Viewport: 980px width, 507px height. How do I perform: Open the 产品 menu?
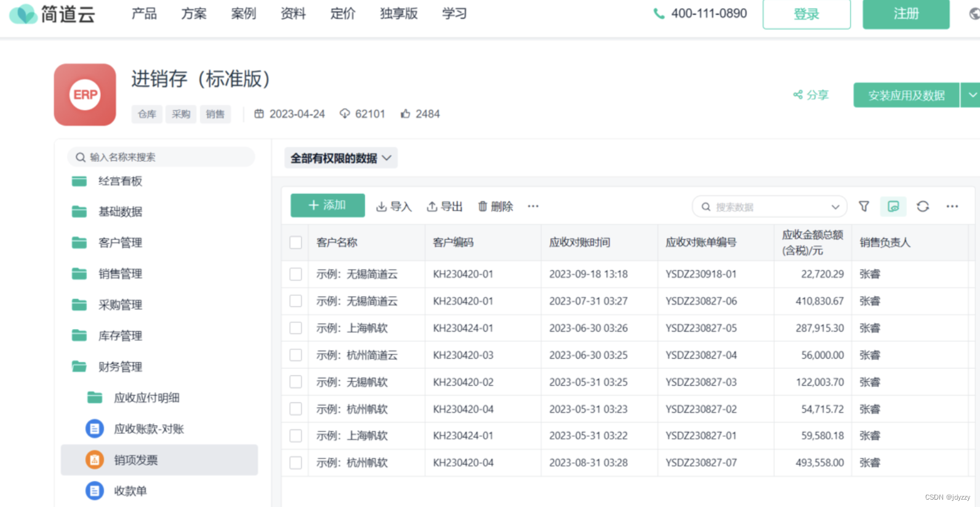point(144,14)
